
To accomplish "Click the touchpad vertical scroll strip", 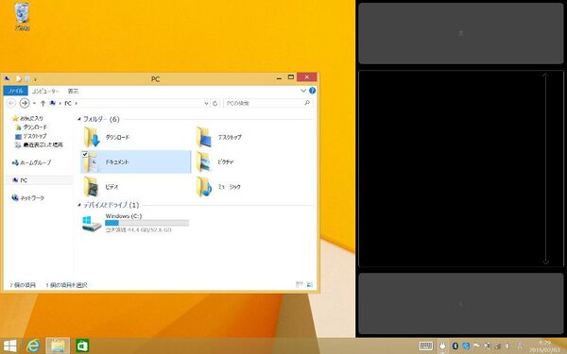I will [x=545, y=169].
